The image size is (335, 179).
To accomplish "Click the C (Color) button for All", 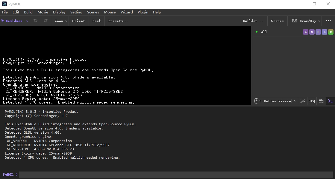I will pos(331,32).
